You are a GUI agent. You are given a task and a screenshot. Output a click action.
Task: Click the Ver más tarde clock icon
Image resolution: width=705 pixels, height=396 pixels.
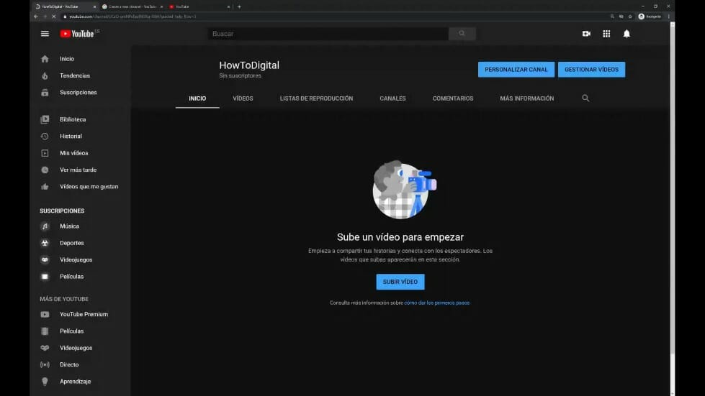pyautogui.click(x=45, y=170)
